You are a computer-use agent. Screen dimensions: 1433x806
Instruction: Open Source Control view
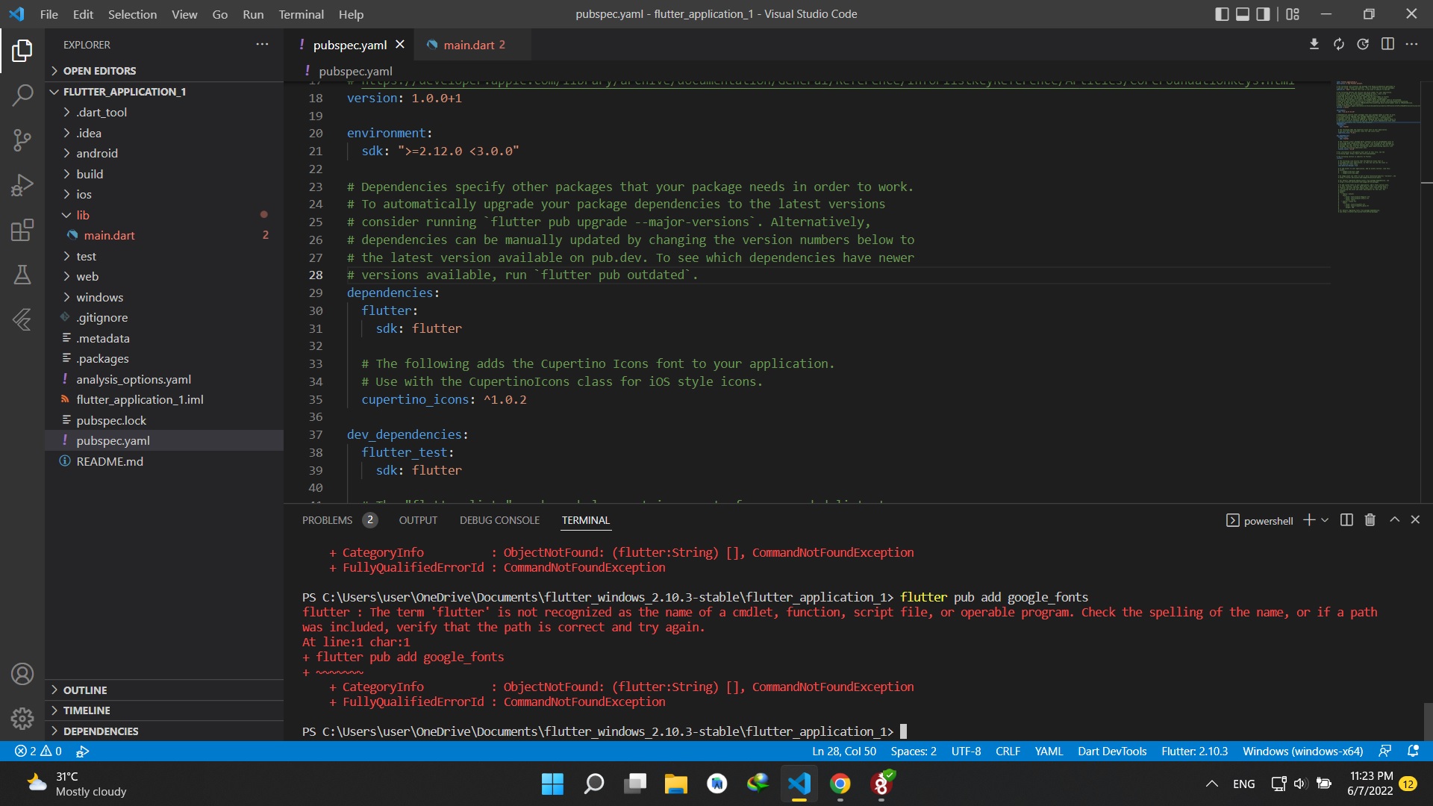click(x=22, y=140)
